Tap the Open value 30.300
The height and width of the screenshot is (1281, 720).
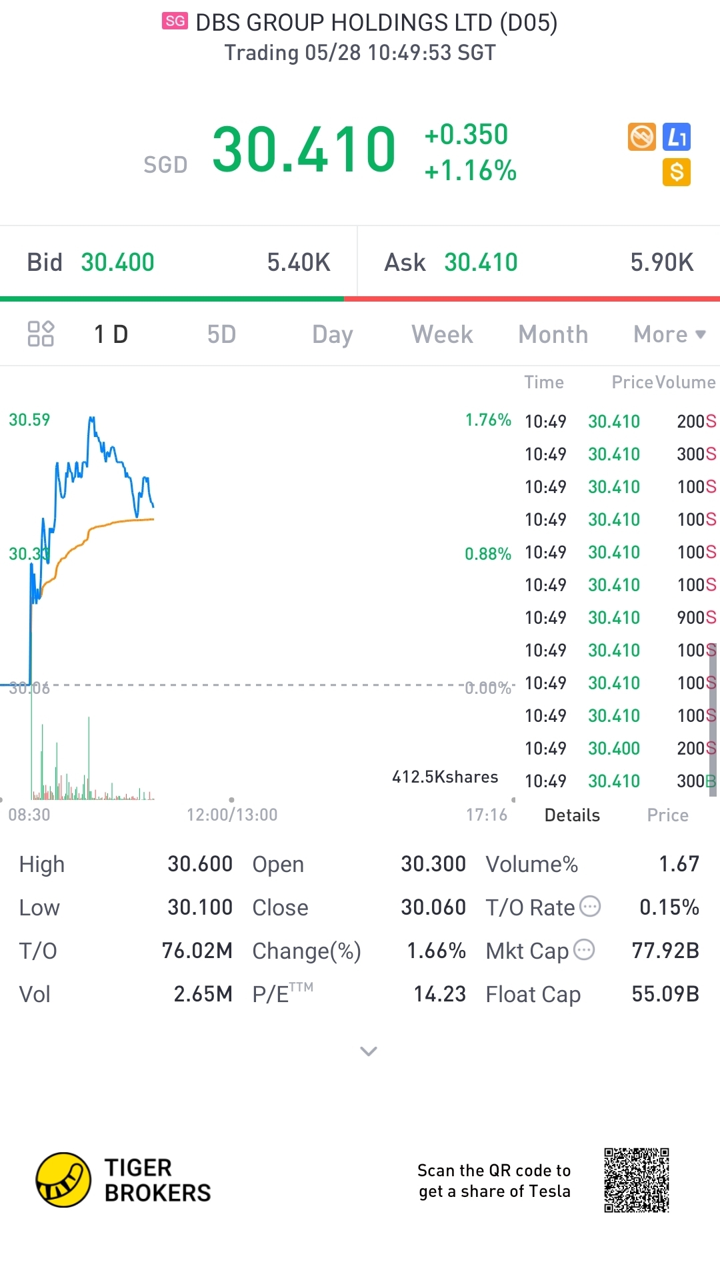[x=433, y=864]
